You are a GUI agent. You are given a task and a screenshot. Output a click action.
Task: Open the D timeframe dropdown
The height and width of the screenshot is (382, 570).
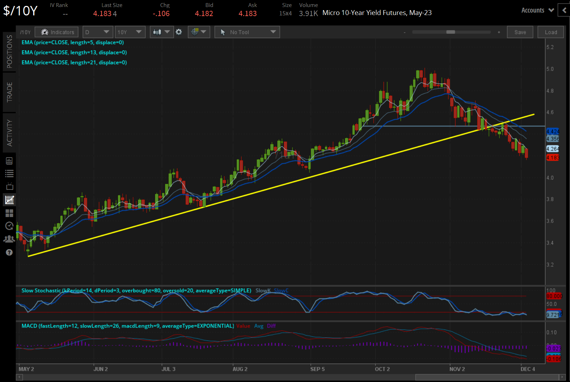[97, 32]
